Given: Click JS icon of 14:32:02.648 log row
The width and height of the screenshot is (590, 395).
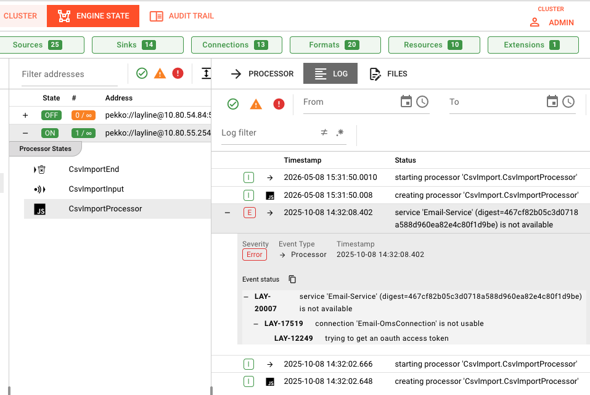Looking at the screenshot, I should coord(270,382).
